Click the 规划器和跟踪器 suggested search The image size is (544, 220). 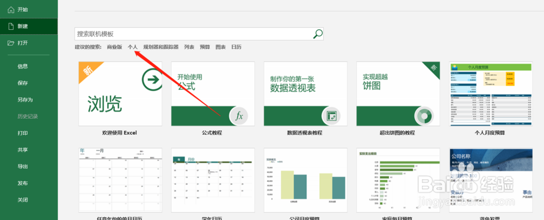[161, 47]
